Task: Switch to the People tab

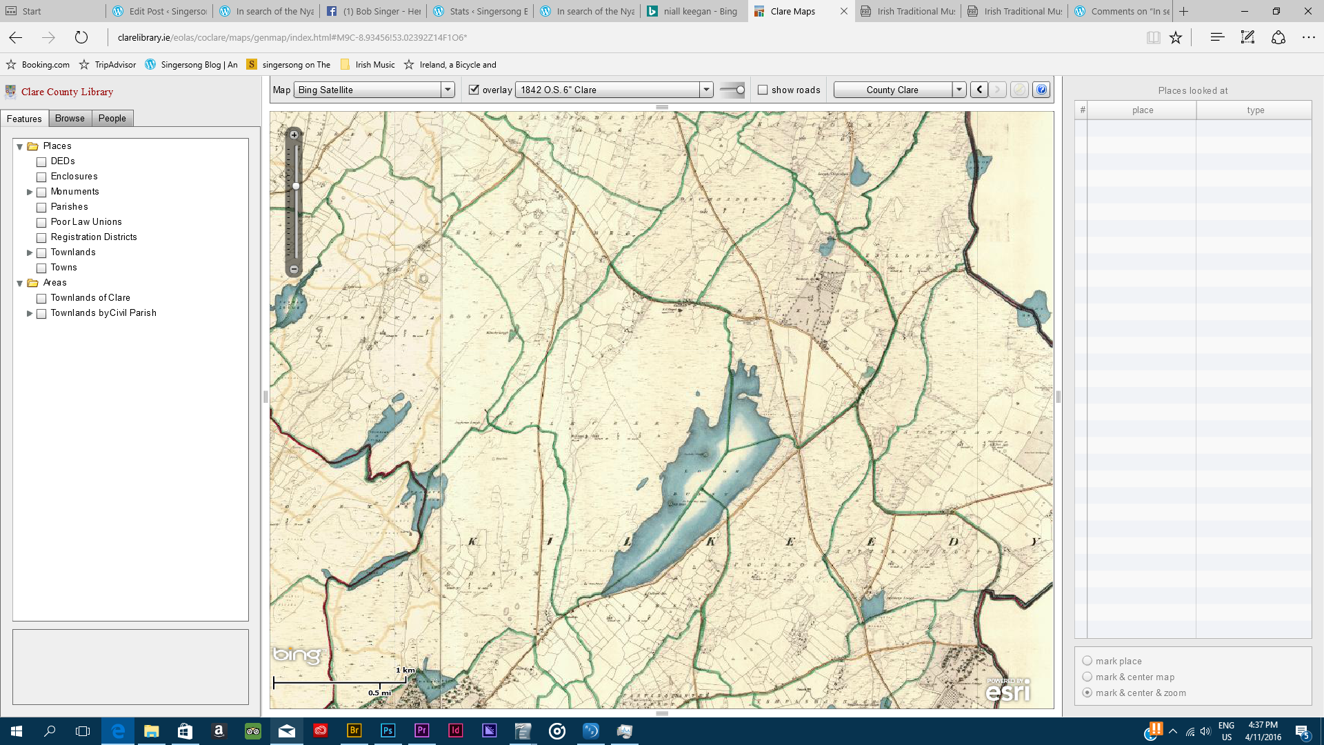Action: (112, 119)
